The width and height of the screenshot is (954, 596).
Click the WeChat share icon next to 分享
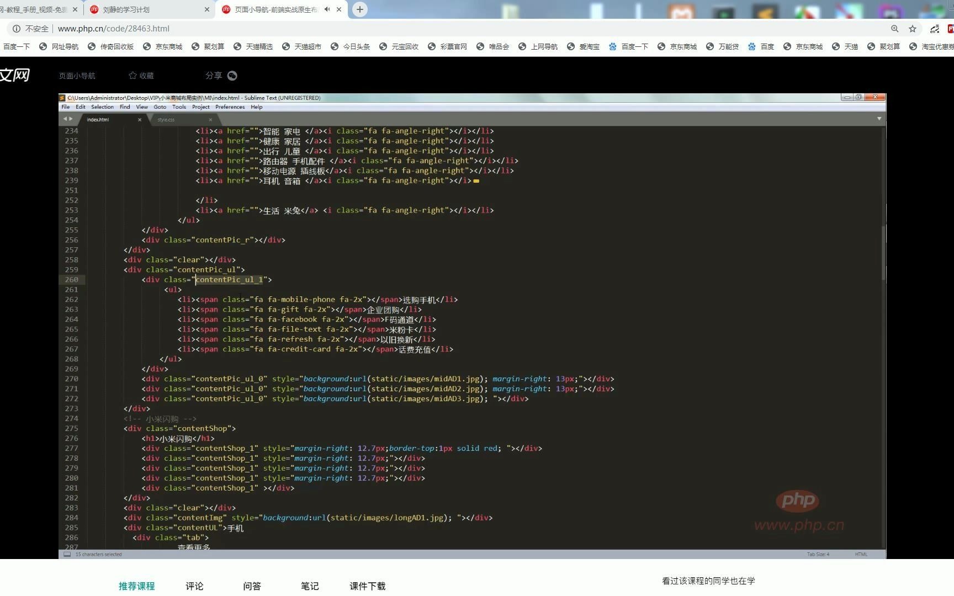232,76
